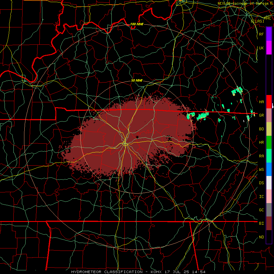Click the DS white legend swatch
This screenshot has height=274, width=274.
coord(269,183)
